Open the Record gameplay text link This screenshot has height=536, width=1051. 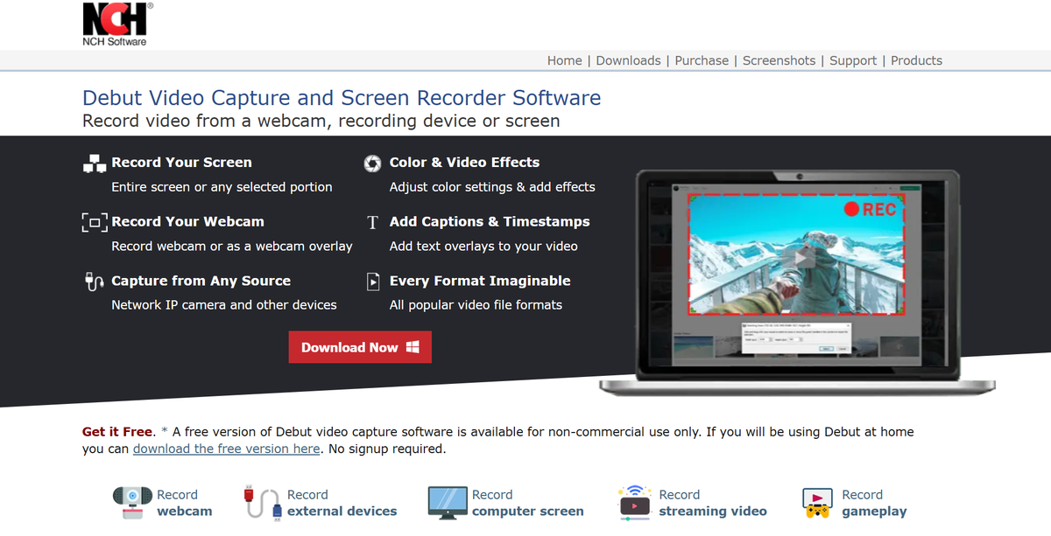pyautogui.click(x=874, y=503)
